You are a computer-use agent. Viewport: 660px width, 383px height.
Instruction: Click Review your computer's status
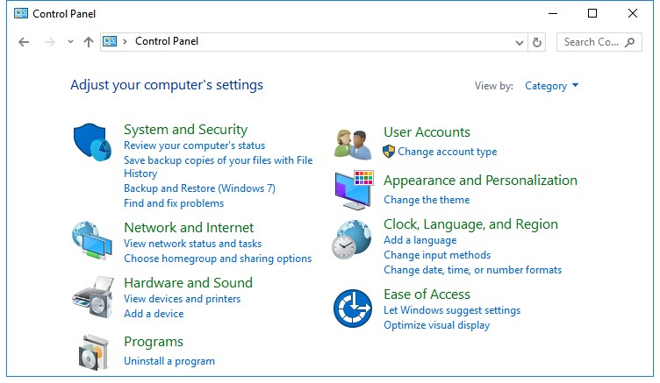tap(195, 145)
